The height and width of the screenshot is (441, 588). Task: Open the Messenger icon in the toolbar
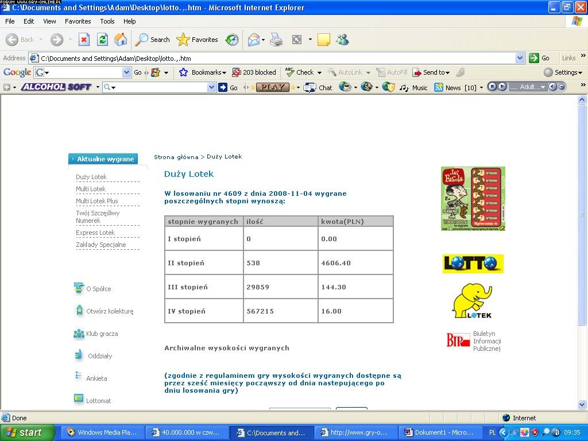(343, 40)
